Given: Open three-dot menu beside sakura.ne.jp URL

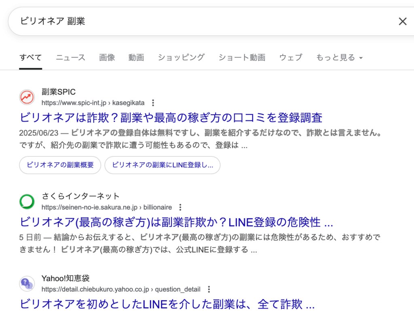Looking at the screenshot, I should point(180,207).
